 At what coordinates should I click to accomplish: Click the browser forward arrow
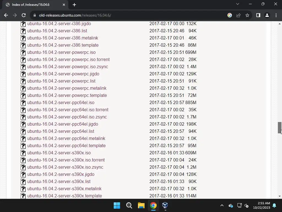click(x=15, y=15)
